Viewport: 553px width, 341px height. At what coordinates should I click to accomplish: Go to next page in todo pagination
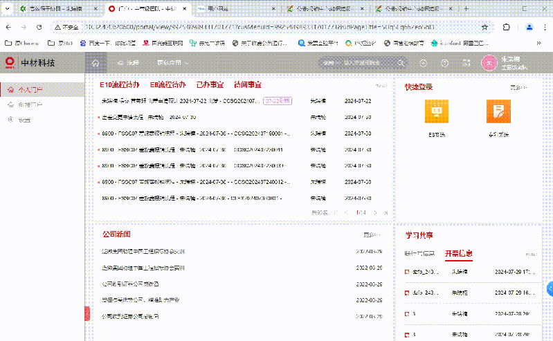tap(375, 212)
